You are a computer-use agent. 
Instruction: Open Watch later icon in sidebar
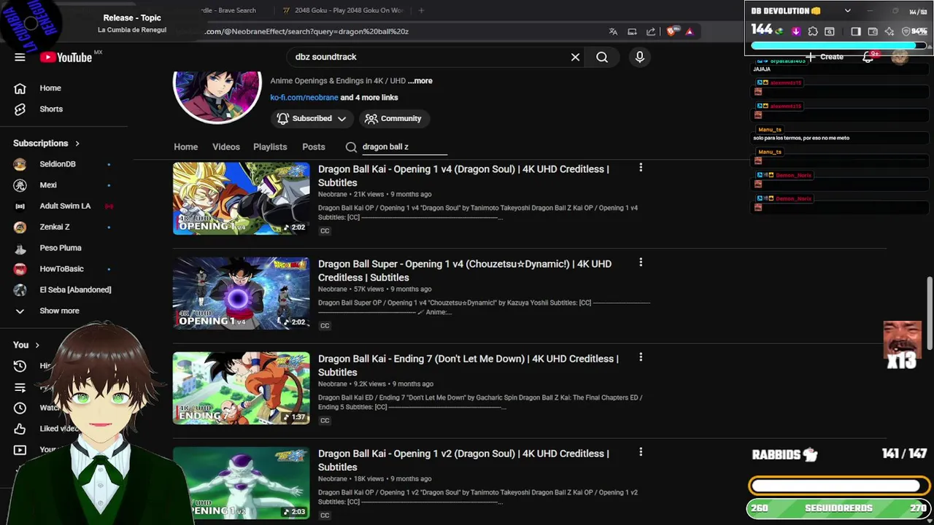coord(20,408)
